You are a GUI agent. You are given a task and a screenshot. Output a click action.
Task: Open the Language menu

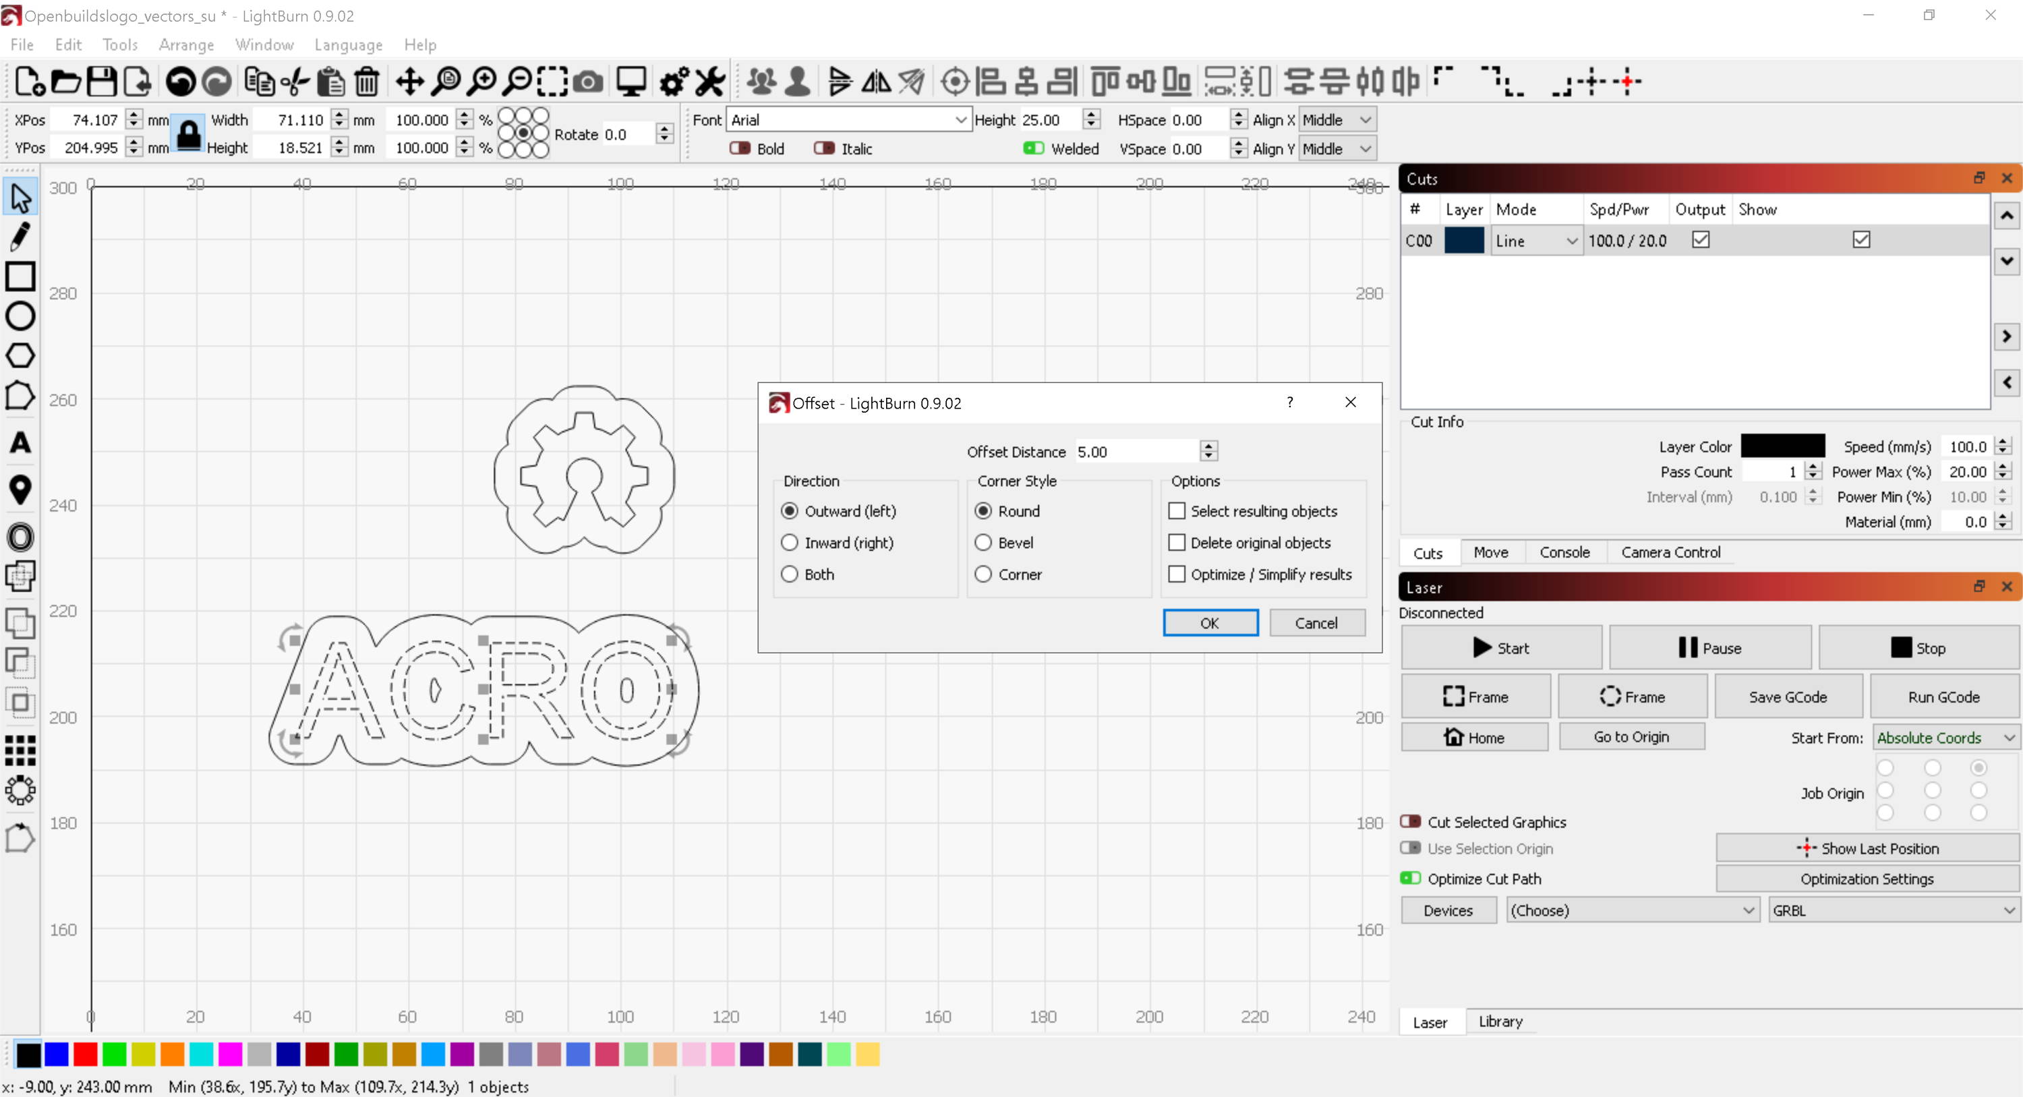tap(348, 45)
